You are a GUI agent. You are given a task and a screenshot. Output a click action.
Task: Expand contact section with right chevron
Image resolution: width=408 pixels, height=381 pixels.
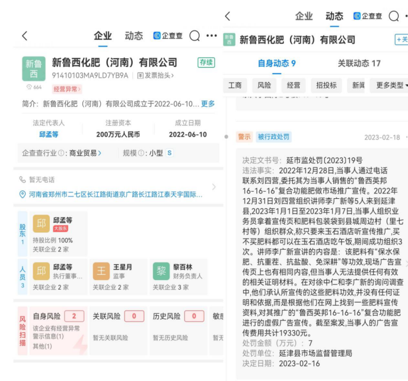[214, 187]
